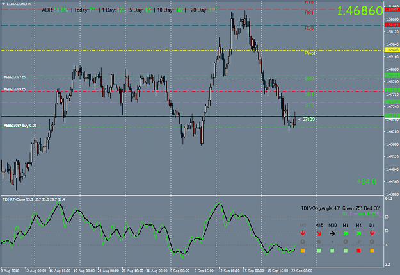Select the #68603089 buy 0.08 order label
Viewport: 400px width, 275px height.
coord(20,126)
